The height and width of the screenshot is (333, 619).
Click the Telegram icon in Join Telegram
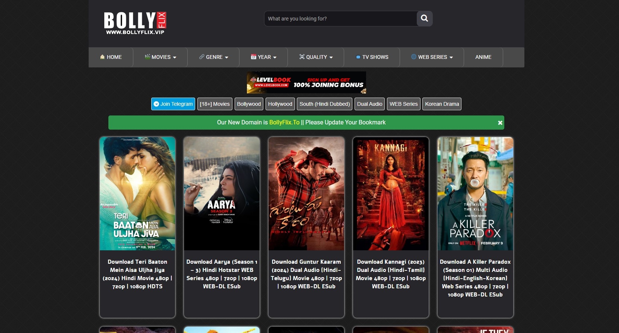click(156, 104)
